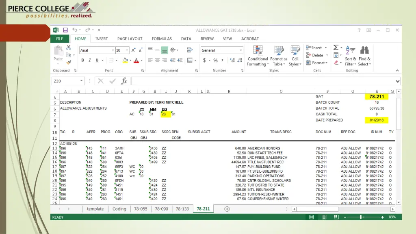The image size is (416, 234).
Task: Click the Format cells button
Action: click(317, 63)
